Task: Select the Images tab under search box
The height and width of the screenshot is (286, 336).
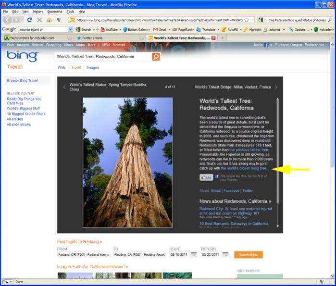Action: (93, 67)
